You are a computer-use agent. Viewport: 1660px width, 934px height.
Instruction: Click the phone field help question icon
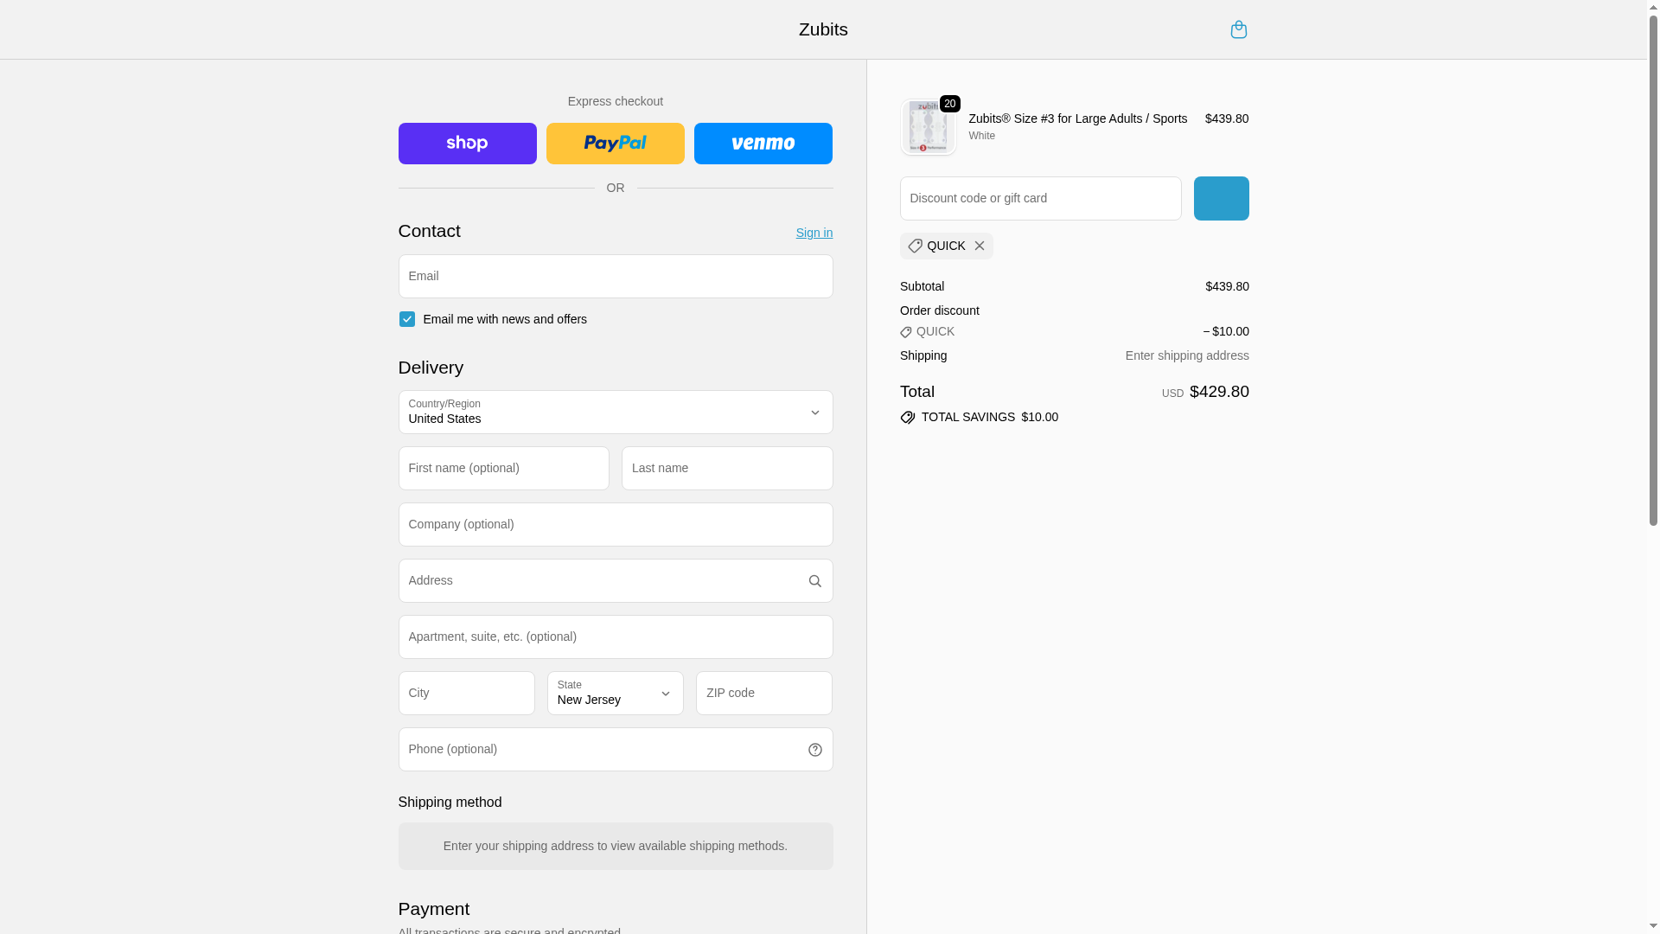814,750
